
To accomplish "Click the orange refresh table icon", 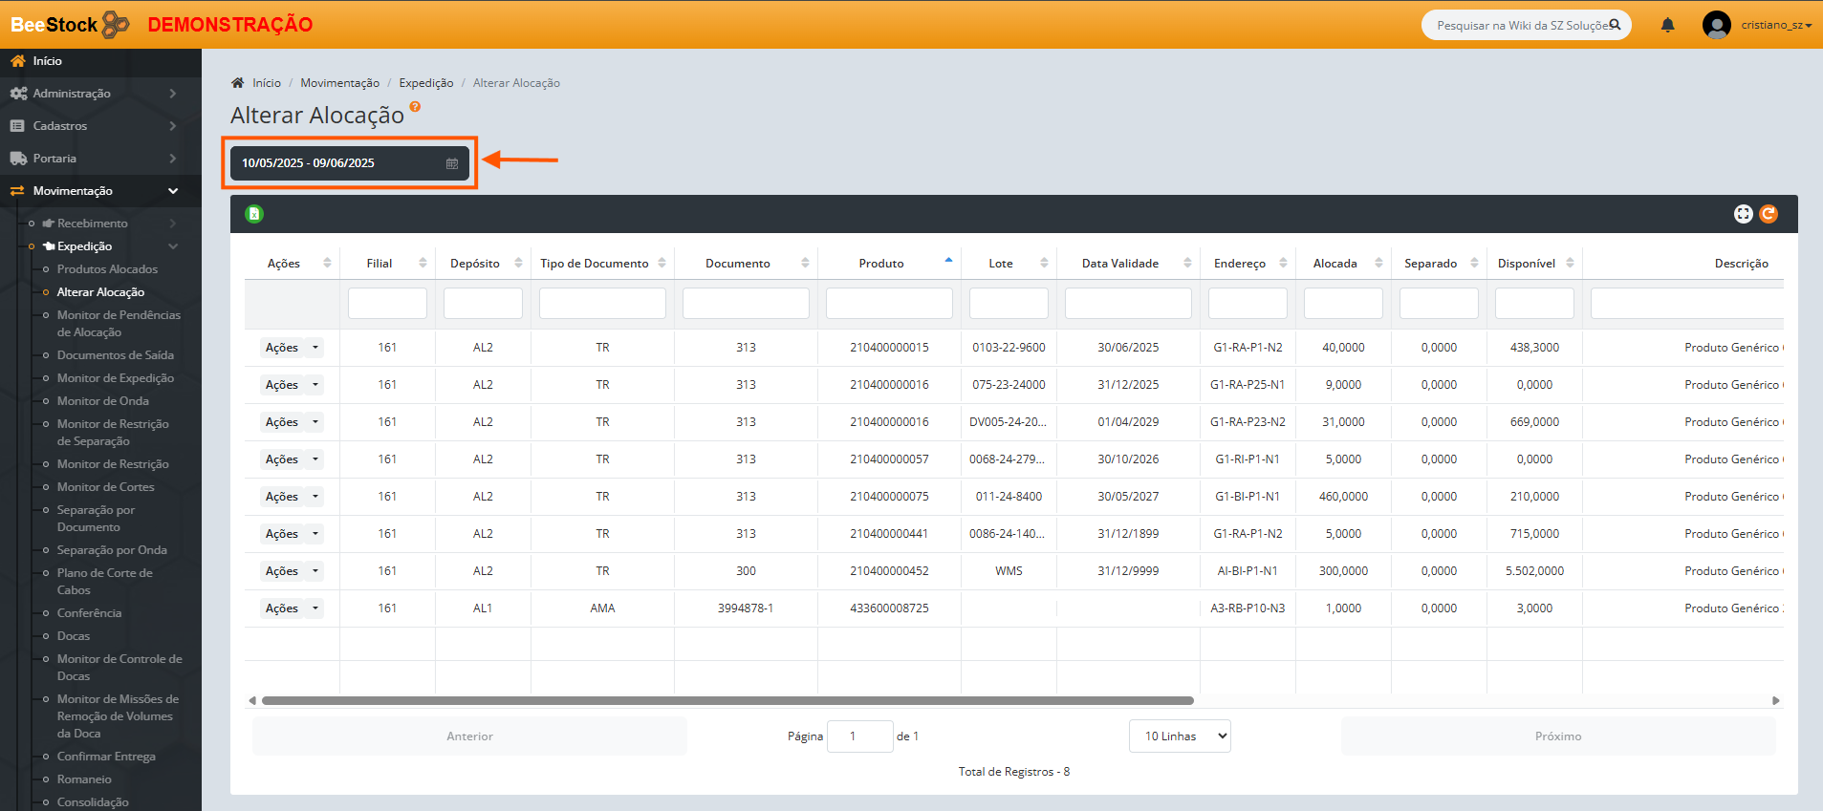I will [x=1769, y=214].
